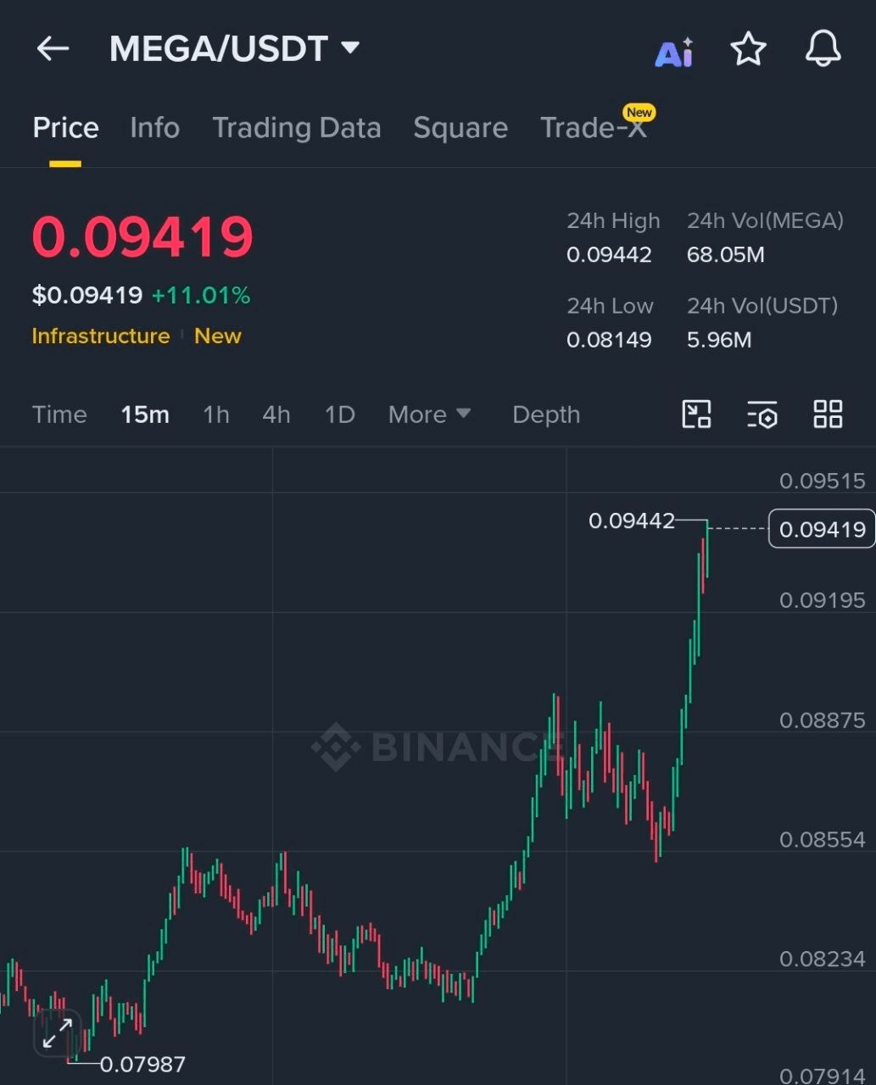Tap the $0.09419 dollar price text
The height and width of the screenshot is (1085, 876).
(x=87, y=295)
